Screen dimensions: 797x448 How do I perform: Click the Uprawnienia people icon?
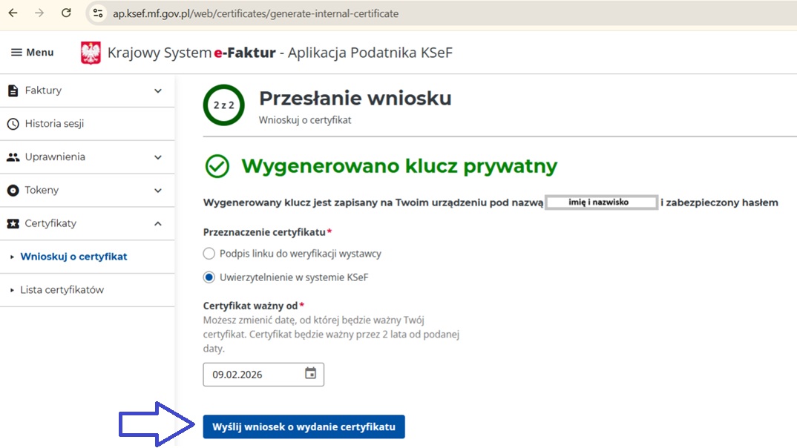pyautogui.click(x=13, y=157)
